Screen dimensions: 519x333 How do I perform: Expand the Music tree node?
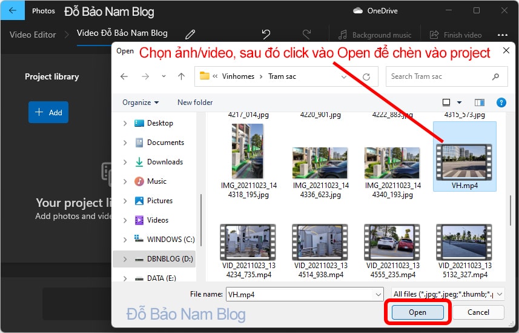pos(125,181)
